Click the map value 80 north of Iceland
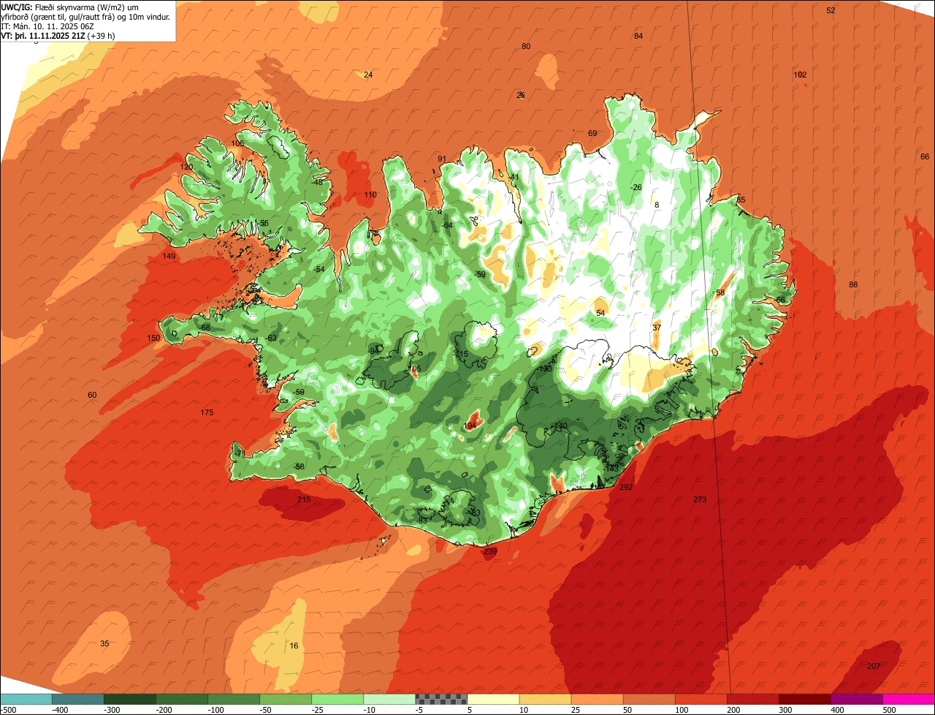The image size is (935, 715). [x=526, y=46]
